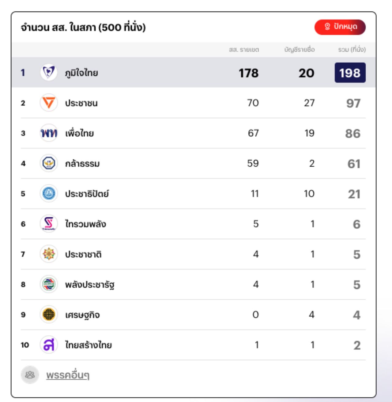Click the other parties group icon
Viewport: 392px width, 402px height.
coord(30,375)
